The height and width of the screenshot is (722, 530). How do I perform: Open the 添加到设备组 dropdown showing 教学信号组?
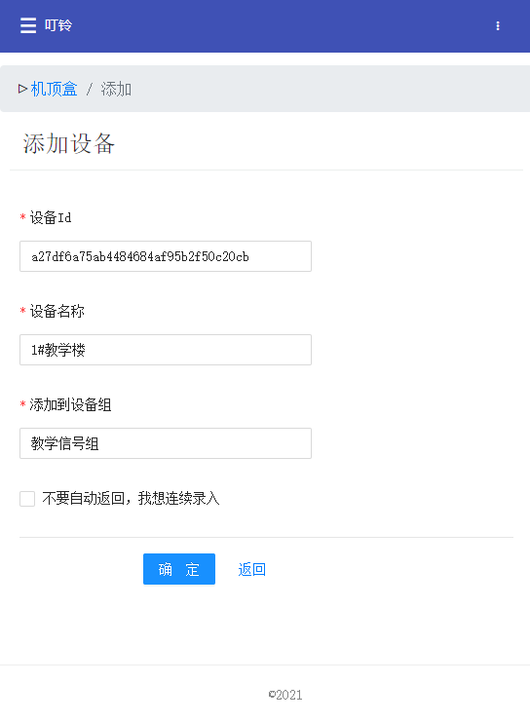pyautogui.click(x=166, y=443)
